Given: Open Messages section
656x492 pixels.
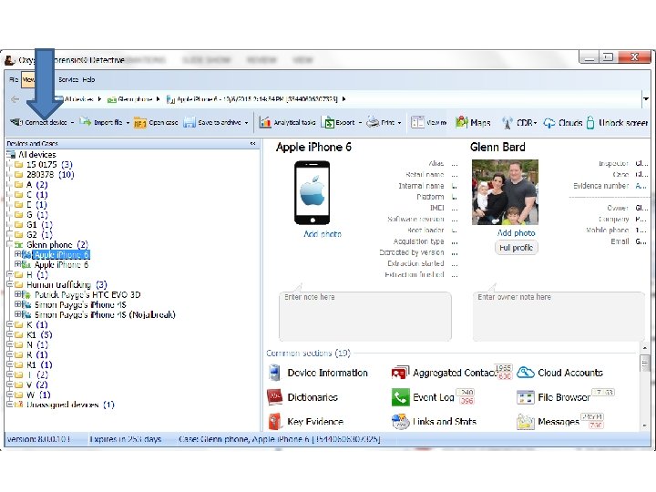Looking at the screenshot, I should pos(548,421).
